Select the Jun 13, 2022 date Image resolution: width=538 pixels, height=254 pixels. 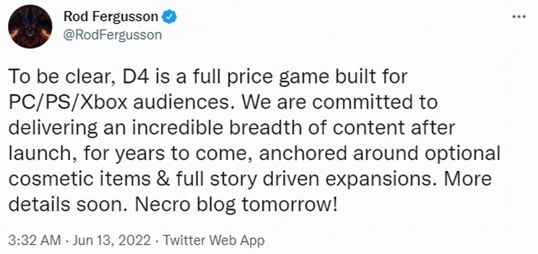tap(110, 241)
